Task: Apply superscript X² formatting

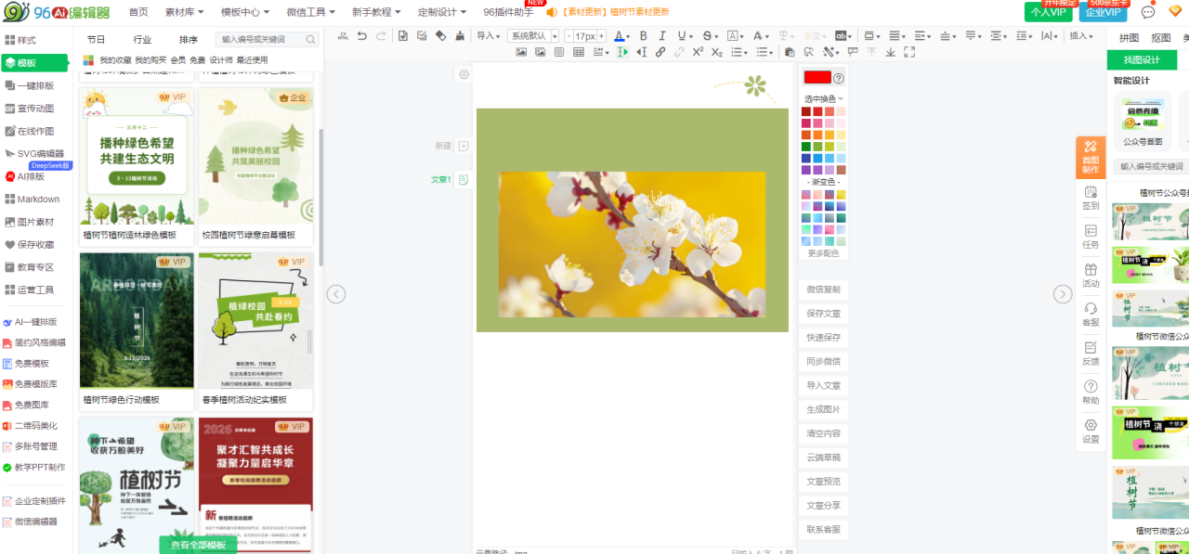Action: coord(698,52)
